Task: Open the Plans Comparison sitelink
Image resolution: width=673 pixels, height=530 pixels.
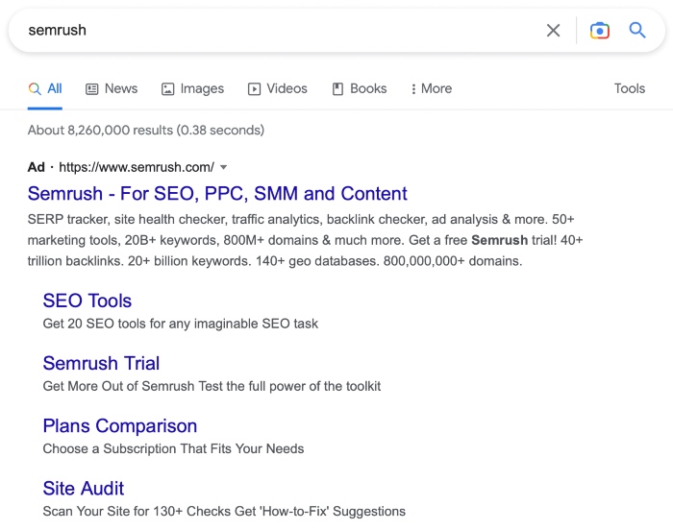Action: click(x=120, y=426)
